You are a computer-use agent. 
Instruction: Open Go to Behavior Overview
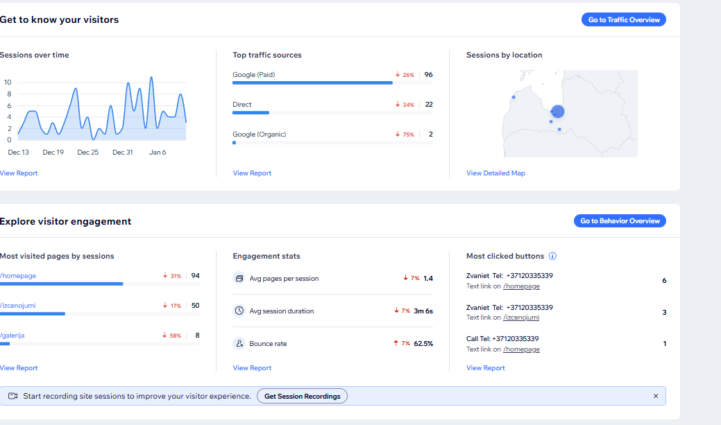(x=620, y=220)
